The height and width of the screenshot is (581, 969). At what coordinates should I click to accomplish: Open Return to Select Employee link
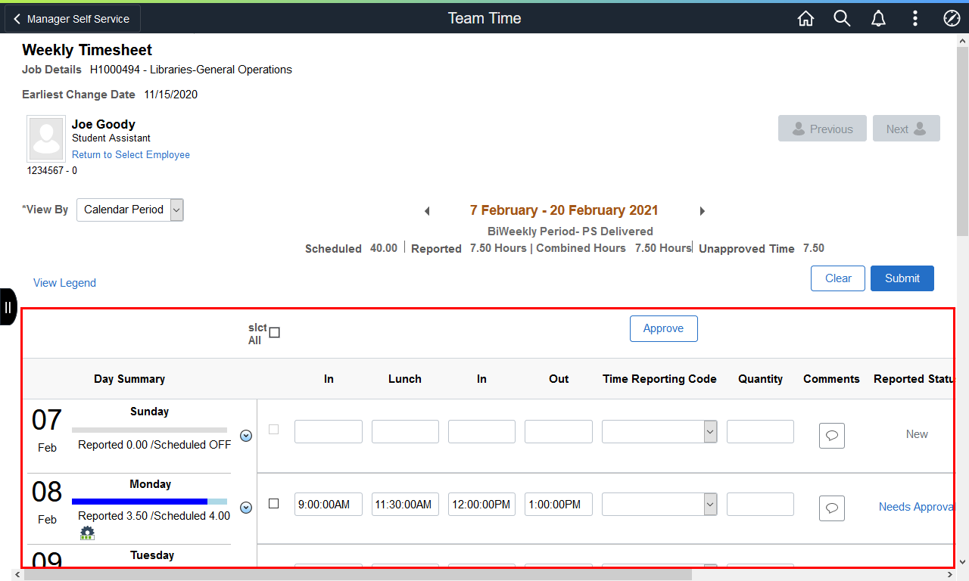[131, 154]
